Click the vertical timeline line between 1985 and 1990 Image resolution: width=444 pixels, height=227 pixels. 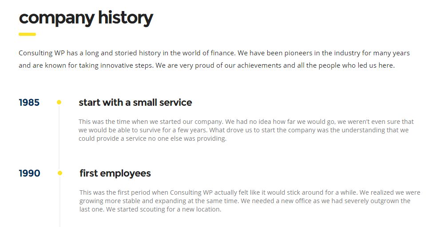[x=59, y=138]
